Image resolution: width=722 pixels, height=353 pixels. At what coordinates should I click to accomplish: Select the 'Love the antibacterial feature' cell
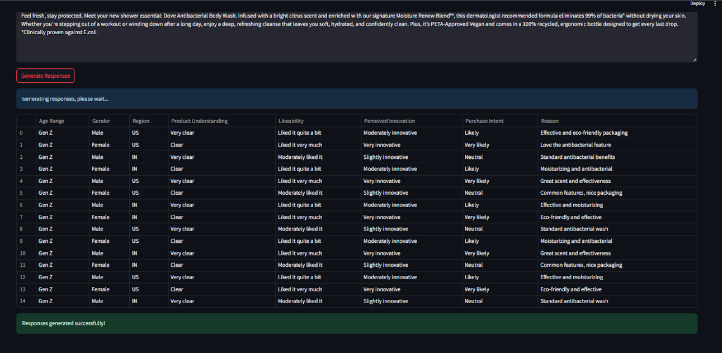pyautogui.click(x=617, y=145)
